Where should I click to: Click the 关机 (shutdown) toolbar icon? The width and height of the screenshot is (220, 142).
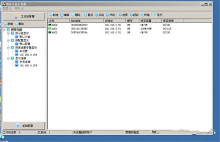point(99,15)
